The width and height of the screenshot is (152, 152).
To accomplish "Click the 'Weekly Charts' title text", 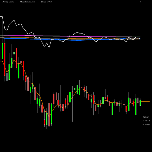I will [8, 2].
